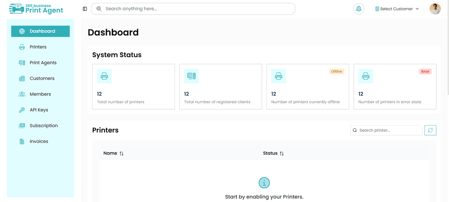Open the user profile avatar
This screenshot has height=202, width=449.
click(x=435, y=9)
